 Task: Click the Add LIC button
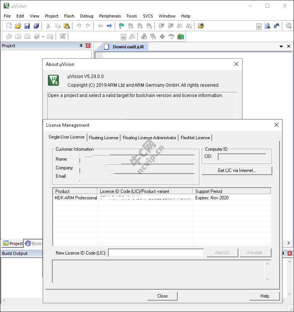click(x=222, y=253)
